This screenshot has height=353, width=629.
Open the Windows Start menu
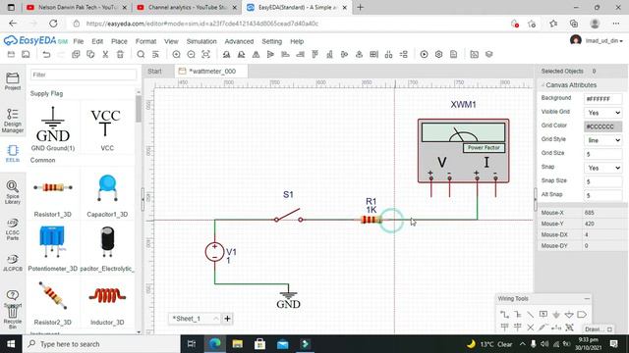11,344
